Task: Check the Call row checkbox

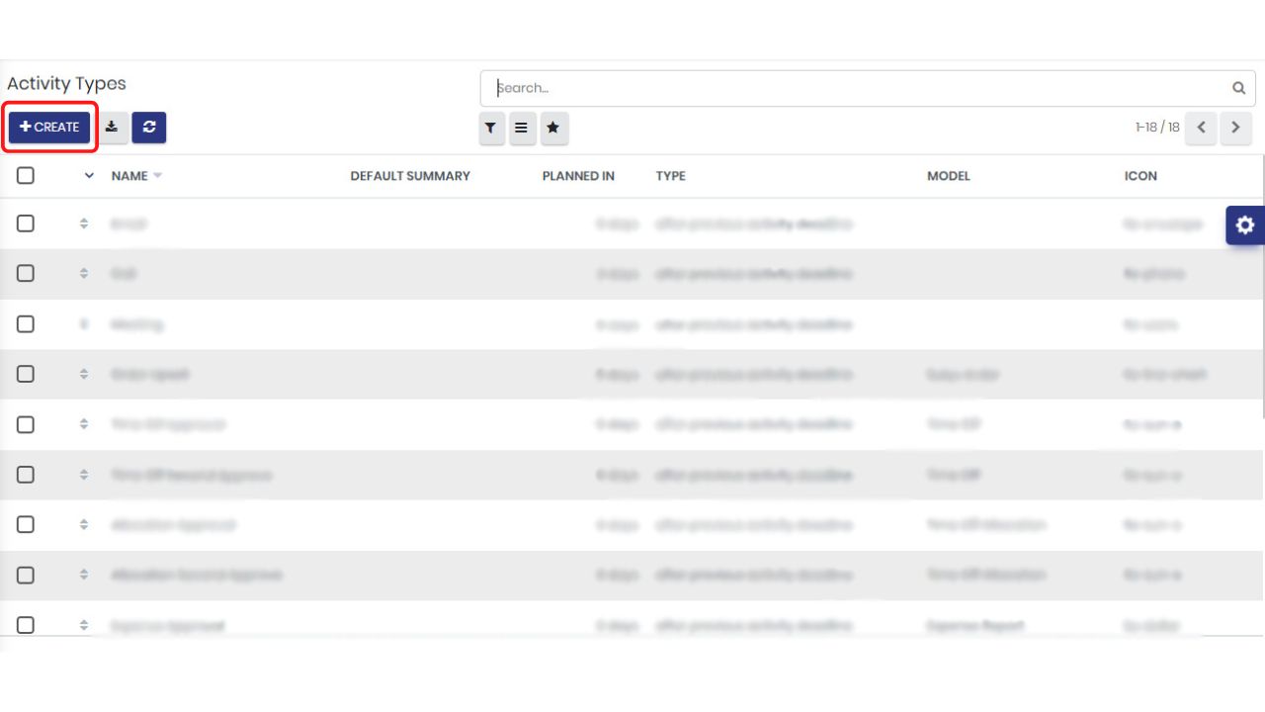Action: (x=26, y=273)
